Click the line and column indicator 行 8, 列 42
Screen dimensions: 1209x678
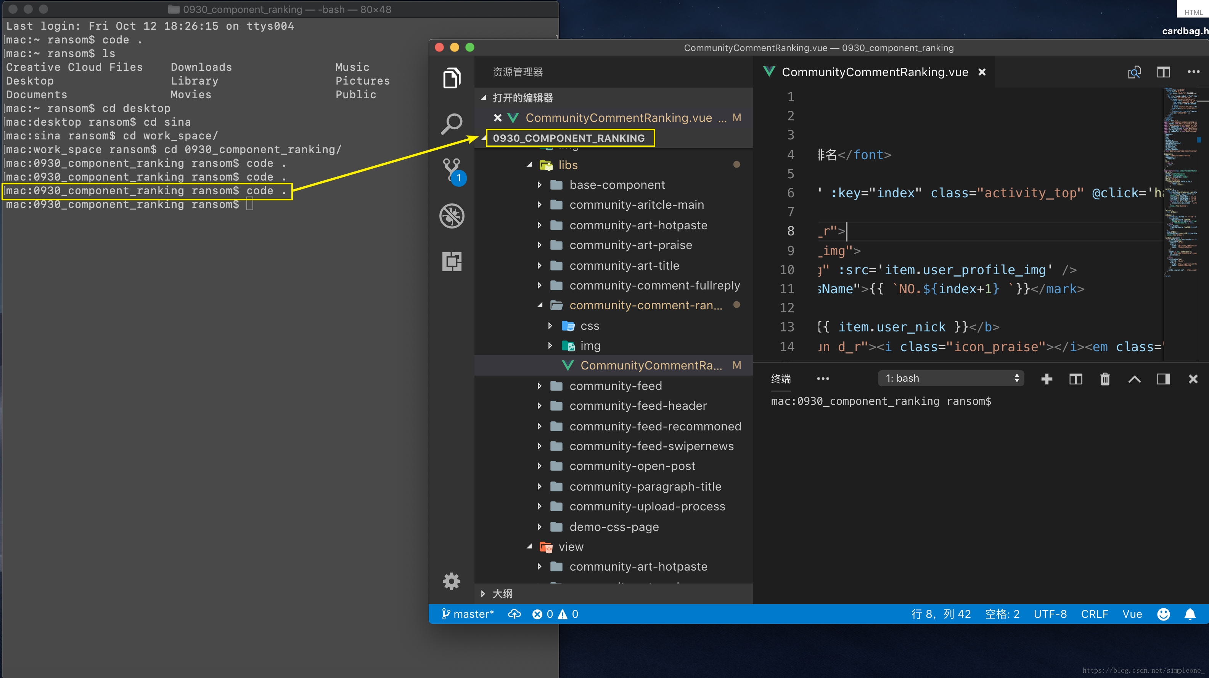pos(941,614)
